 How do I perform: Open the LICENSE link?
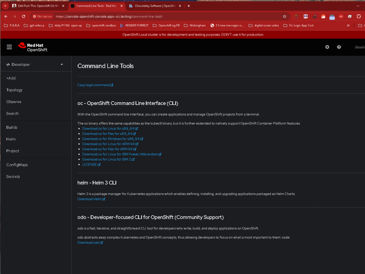point(91,164)
